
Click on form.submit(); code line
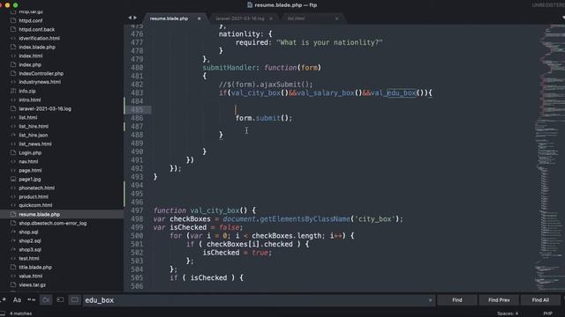coord(264,118)
